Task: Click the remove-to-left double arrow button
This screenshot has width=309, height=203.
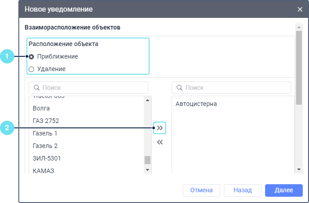Action: click(x=160, y=143)
